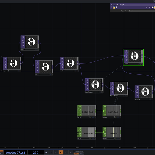This screenshot has height=155, width=155.
Task: Select the transform1 node viewer
Action: pos(120,88)
